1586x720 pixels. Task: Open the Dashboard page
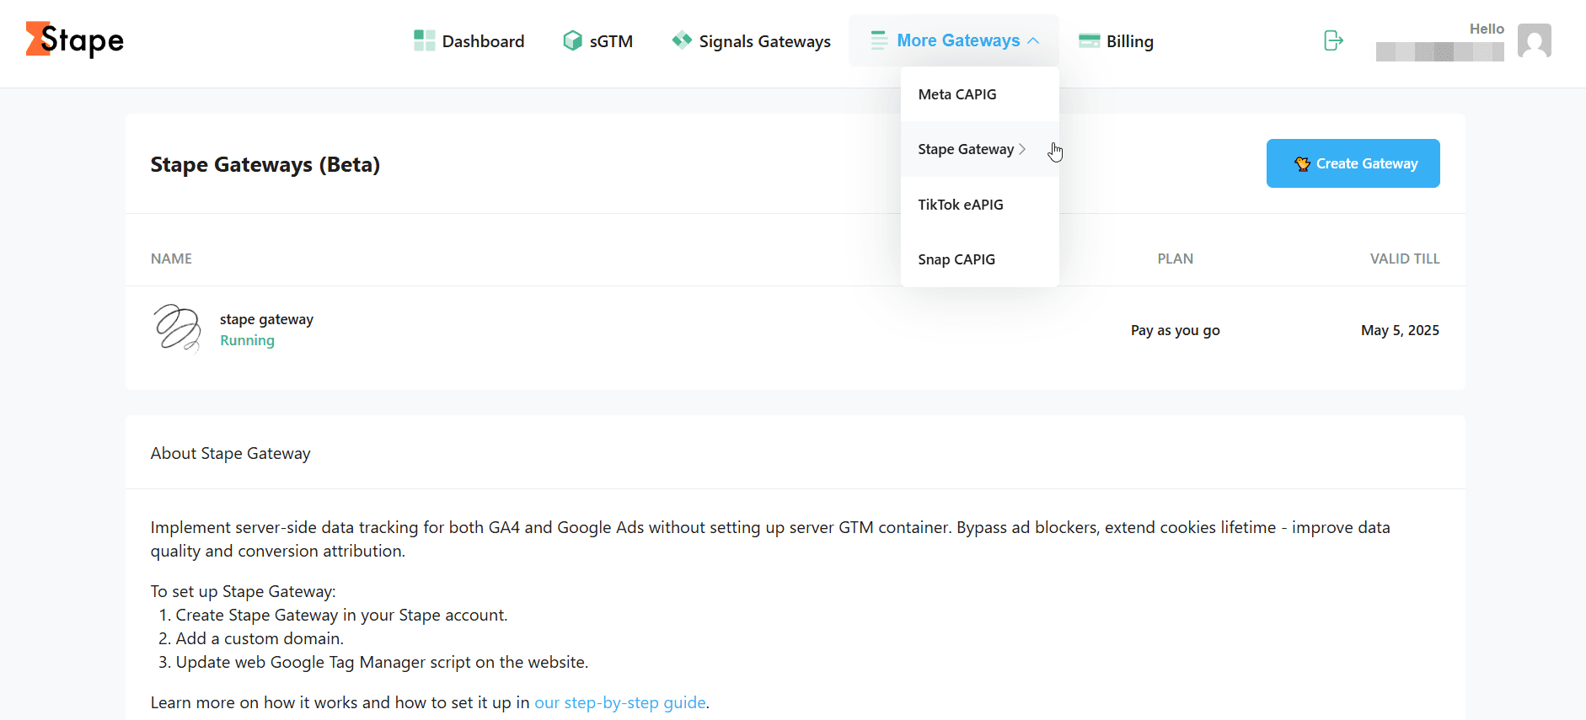(x=469, y=40)
